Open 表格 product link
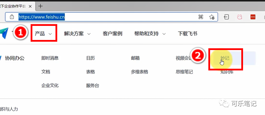265x115 pixels. click(90, 72)
